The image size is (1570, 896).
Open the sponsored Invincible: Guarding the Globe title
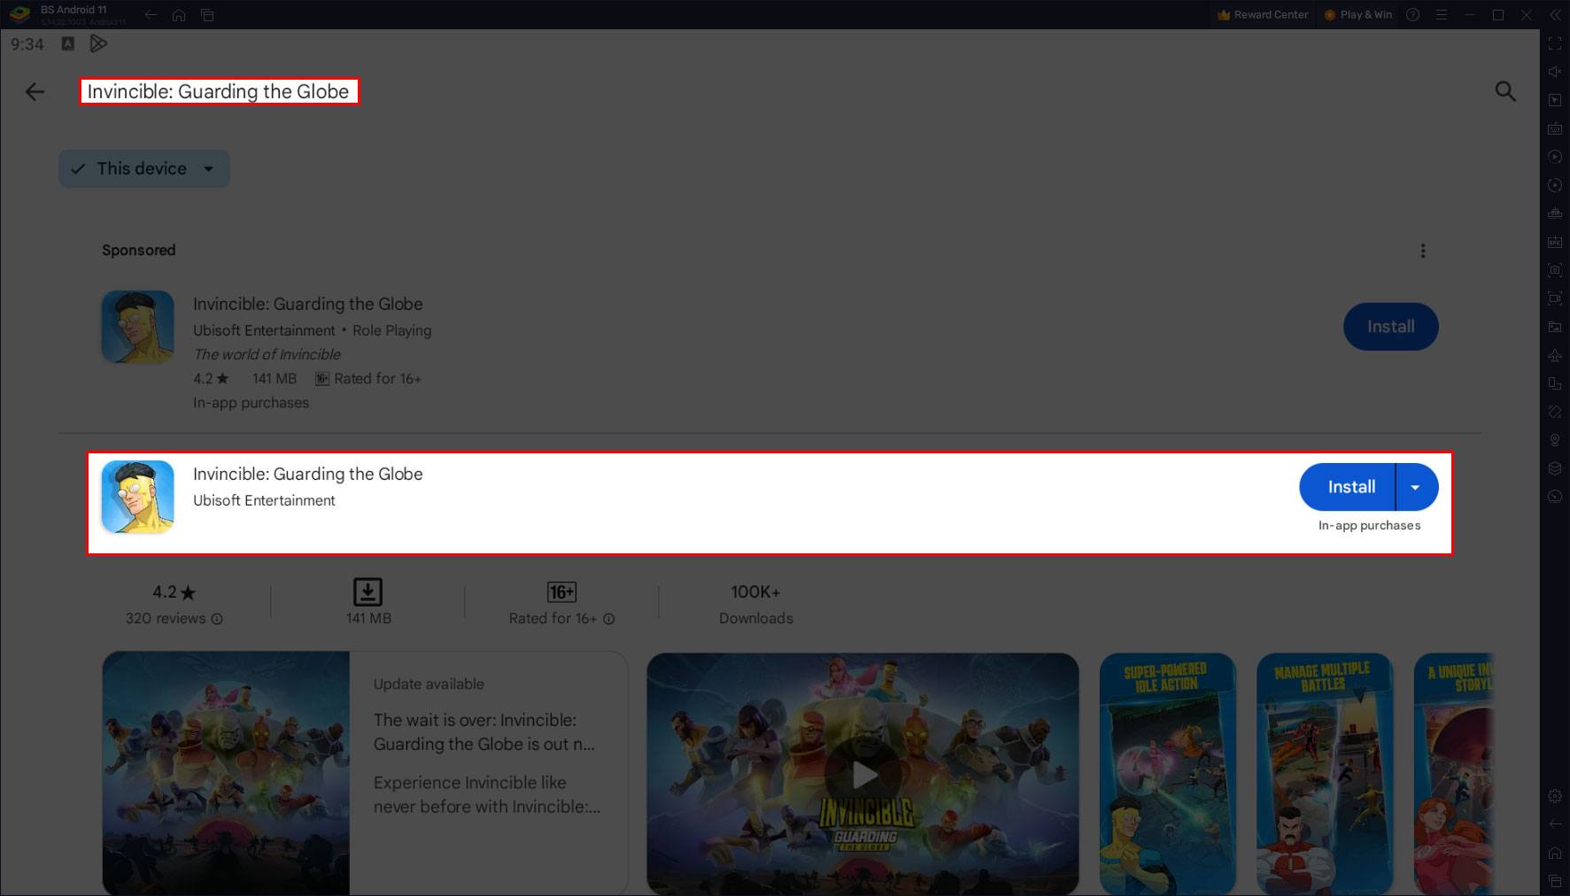pos(308,304)
